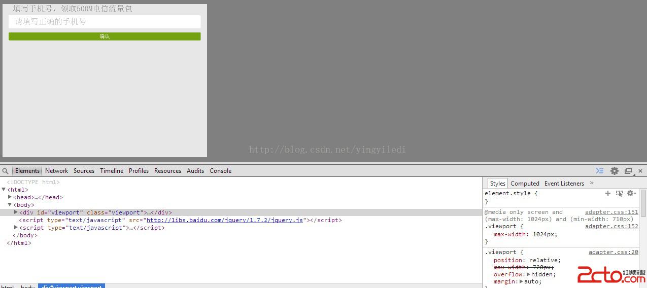This screenshot has width=647, height=288.
Task: Select the closing </body> tag row
Action: [25, 235]
